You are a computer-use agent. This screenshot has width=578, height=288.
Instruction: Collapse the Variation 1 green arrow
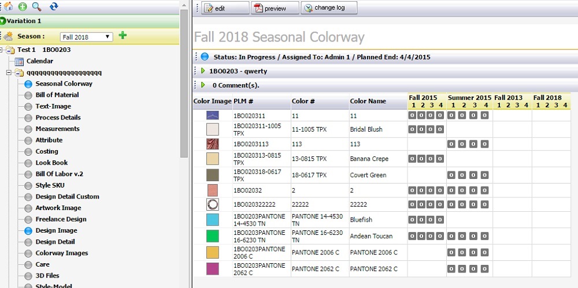click(x=3, y=21)
